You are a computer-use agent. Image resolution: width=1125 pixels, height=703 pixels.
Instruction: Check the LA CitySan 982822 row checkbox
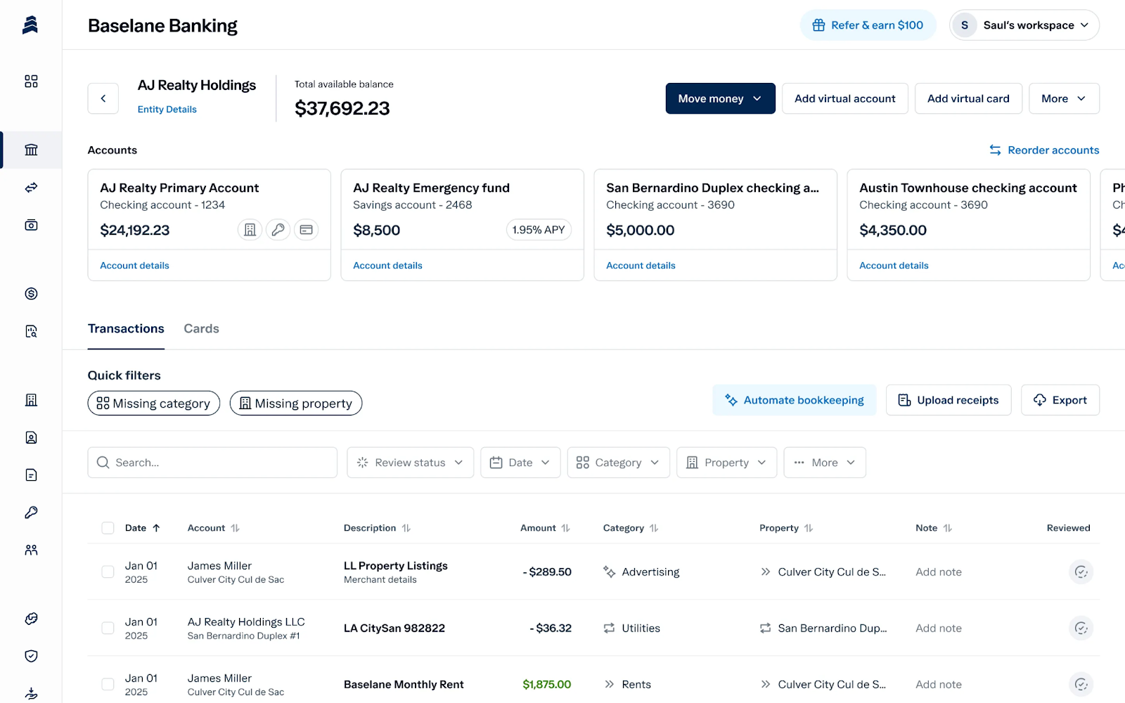pyautogui.click(x=108, y=628)
